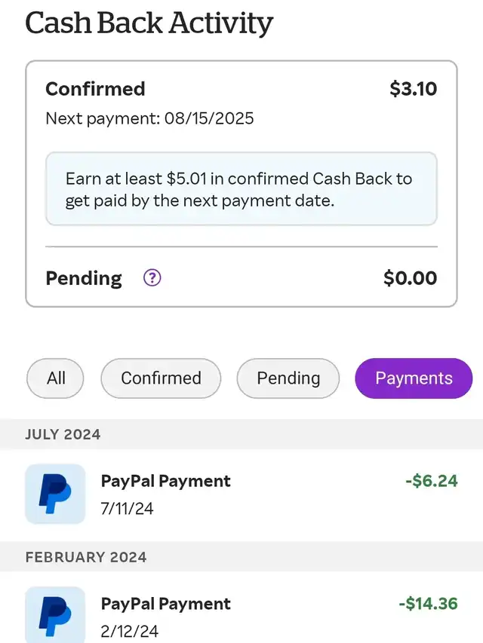Image resolution: width=483 pixels, height=643 pixels.
Task: Select the purple Payments filter
Action: point(414,378)
